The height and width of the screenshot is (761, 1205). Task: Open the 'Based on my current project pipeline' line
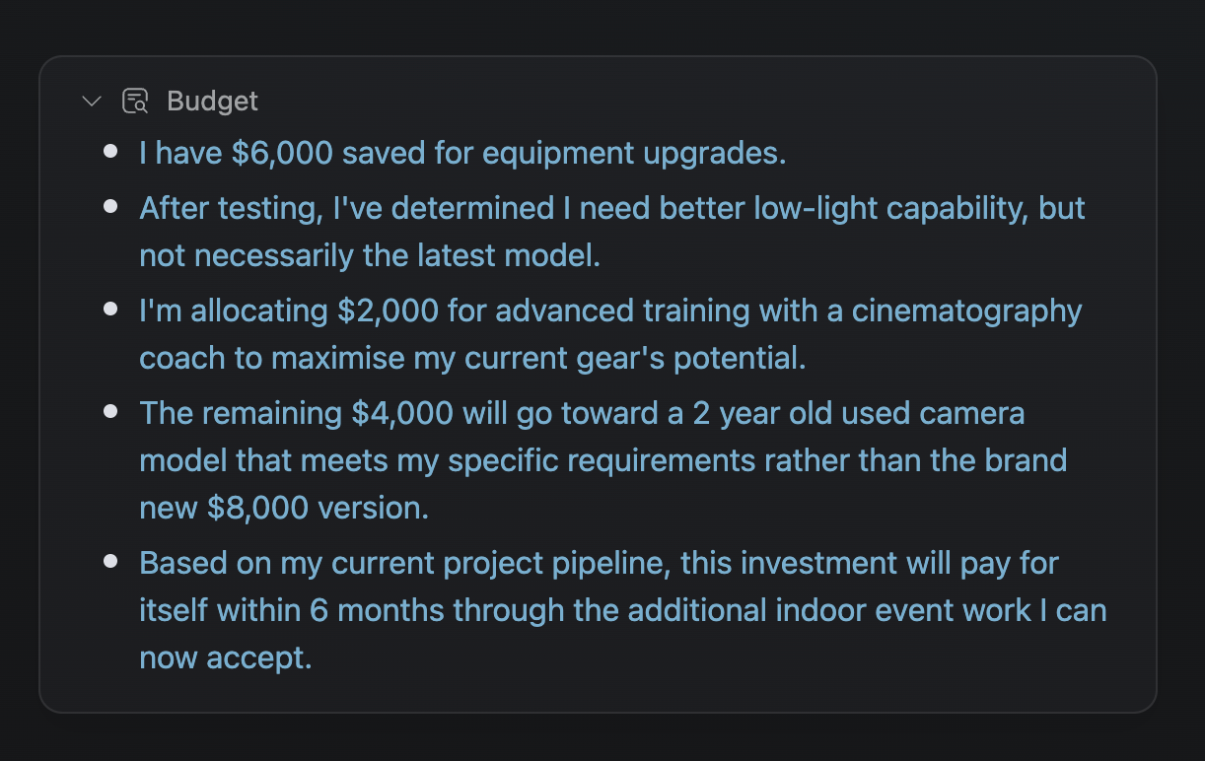599,563
